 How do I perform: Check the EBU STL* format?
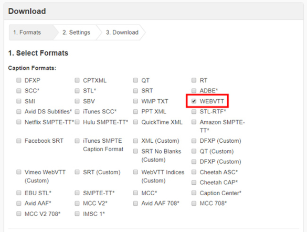click(19, 193)
